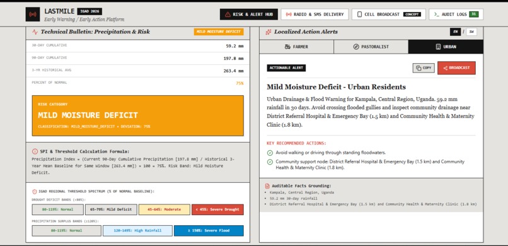Select the 45-64% Moderate band
This screenshot has height=246, width=508.
pyautogui.click(x=165, y=209)
